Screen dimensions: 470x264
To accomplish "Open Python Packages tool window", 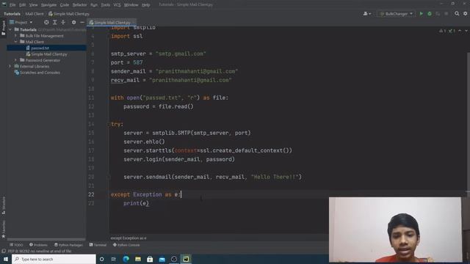I will 68,245.
